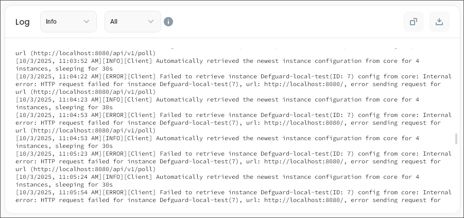Select the 11:05:54 AM ERROR log entry
The width and height of the screenshot is (464, 218).
232,192
